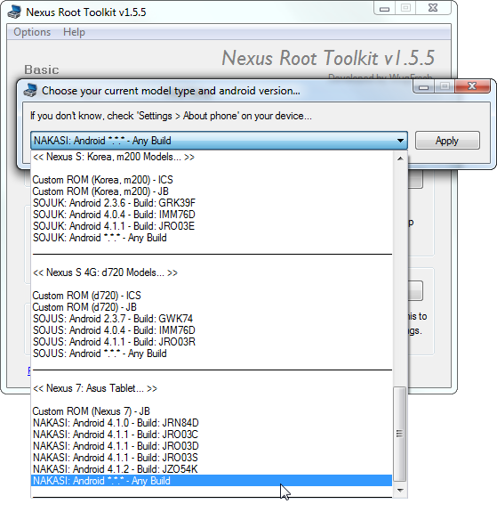
Task: Choose NAKASI Android 4.1.2 Build JZO54K
Action: pyautogui.click(x=212, y=469)
